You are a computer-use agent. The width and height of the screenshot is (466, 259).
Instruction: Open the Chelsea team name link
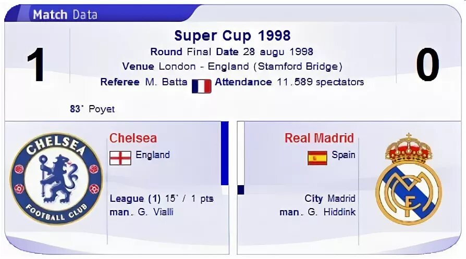click(133, 138)
